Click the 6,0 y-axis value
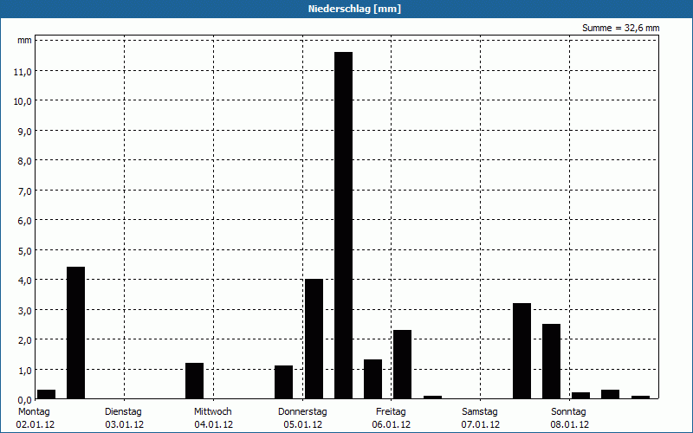 click(x=25, y=221)
